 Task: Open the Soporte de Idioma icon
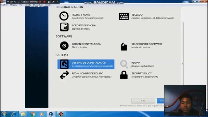[x=64, y=27]
